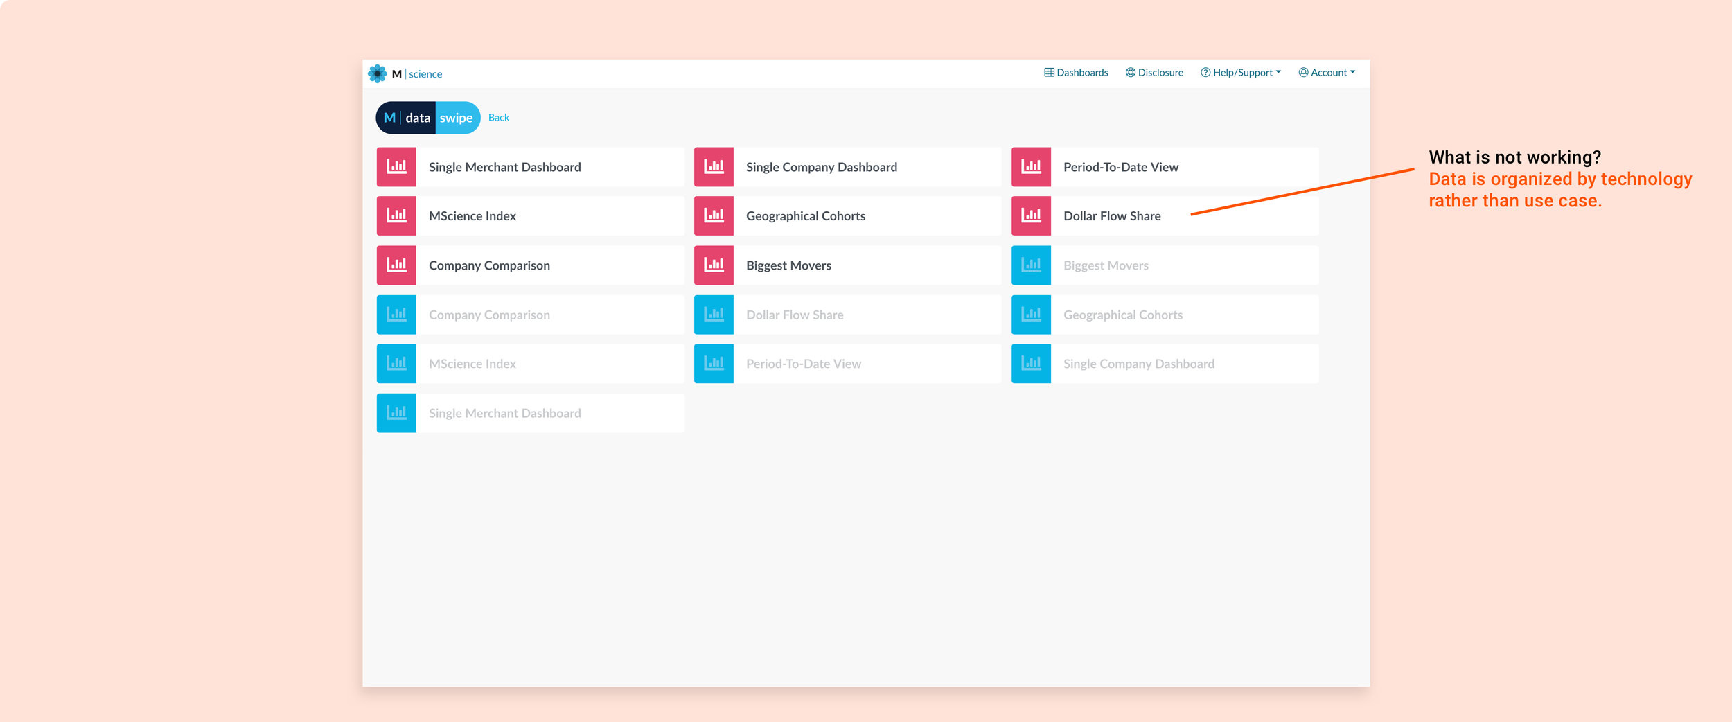Go back using the Back link
Viewport: 1732px width, 722px height.
(499, 118)
